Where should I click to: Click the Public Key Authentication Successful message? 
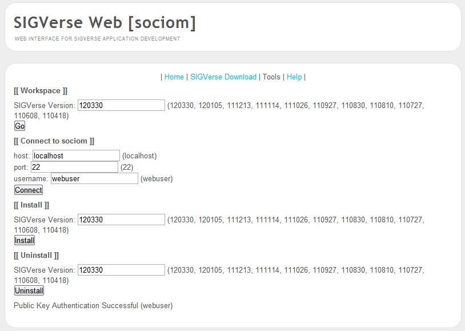tap(93, 305)
